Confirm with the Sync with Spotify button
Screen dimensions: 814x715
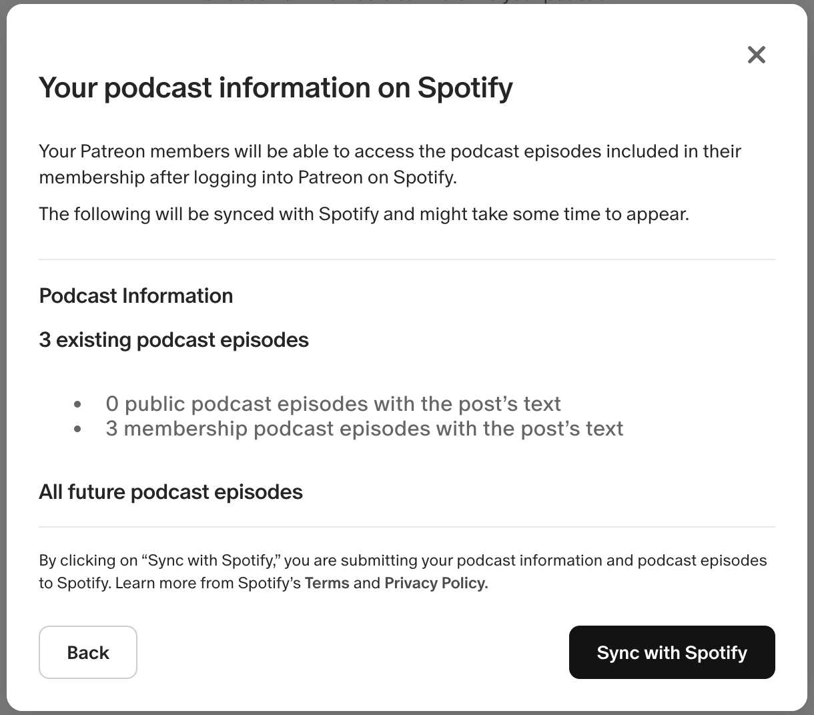(x=672, y=652)
